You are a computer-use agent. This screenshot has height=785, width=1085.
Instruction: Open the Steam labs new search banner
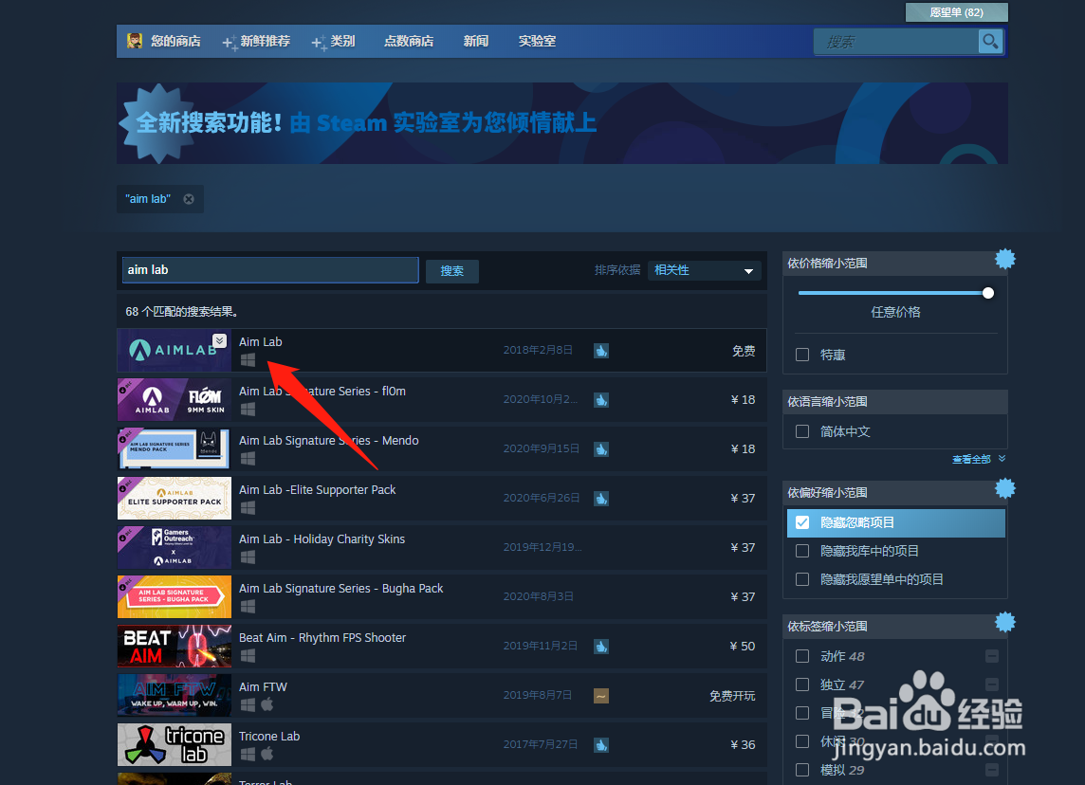point(561,123)
